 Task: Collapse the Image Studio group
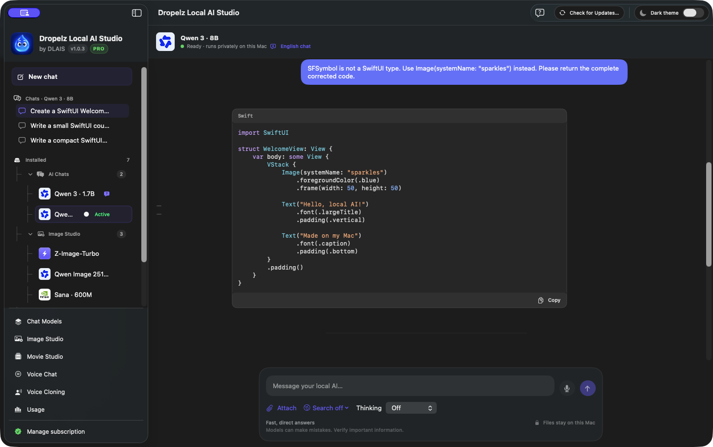click(x=30, y=234)
